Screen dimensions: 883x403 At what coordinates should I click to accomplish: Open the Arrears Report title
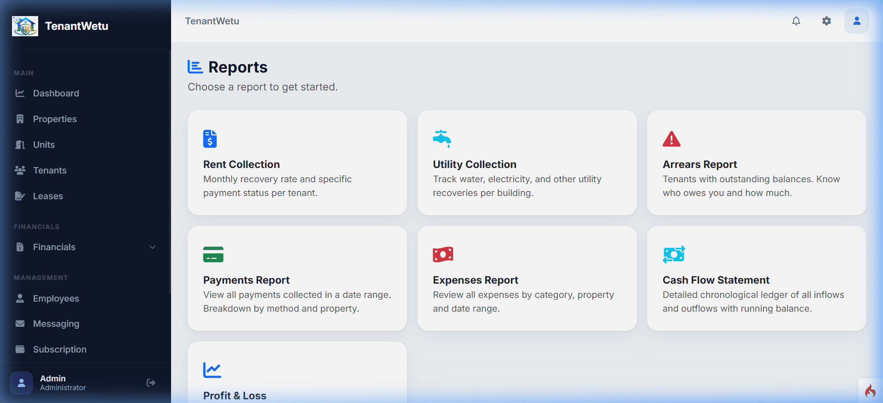[700, 164]
